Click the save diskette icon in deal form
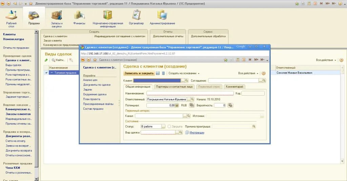The image size is (347, 181). (x=158, y=73)
